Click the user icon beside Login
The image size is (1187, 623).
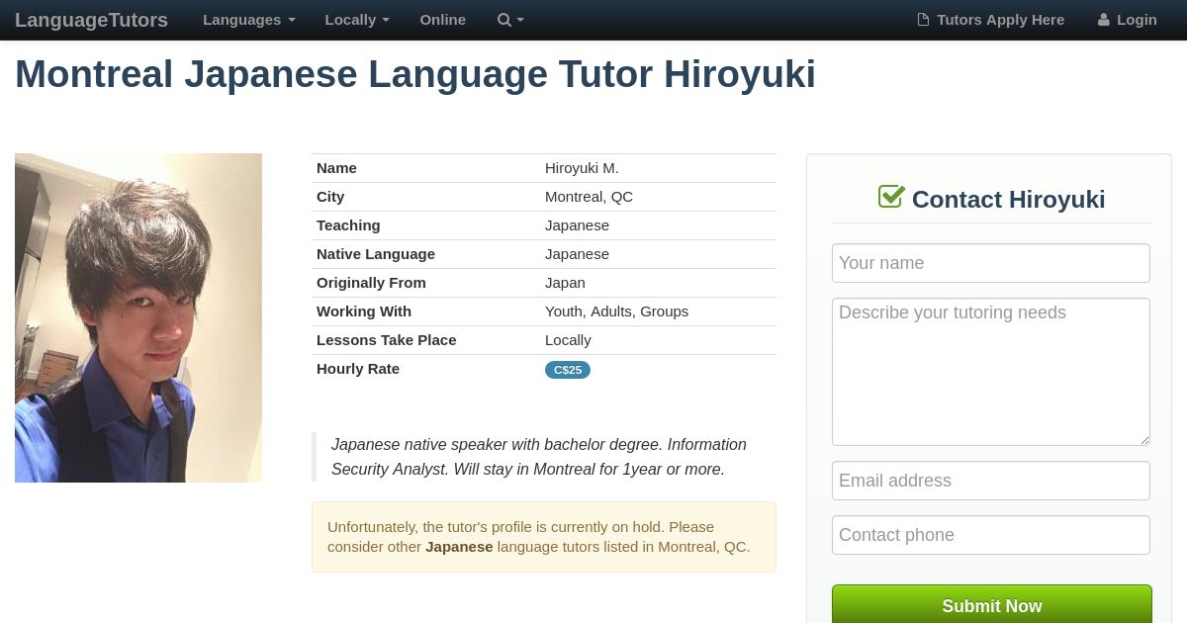coord(1103,20)
